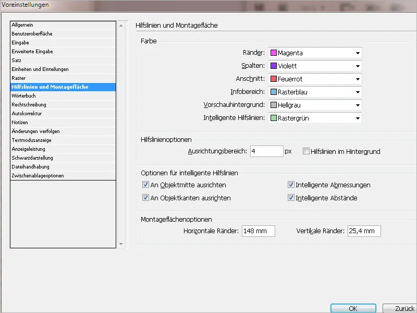
Task: Go to Rechtschreibung preferences
Action: [x=63, y=105]
